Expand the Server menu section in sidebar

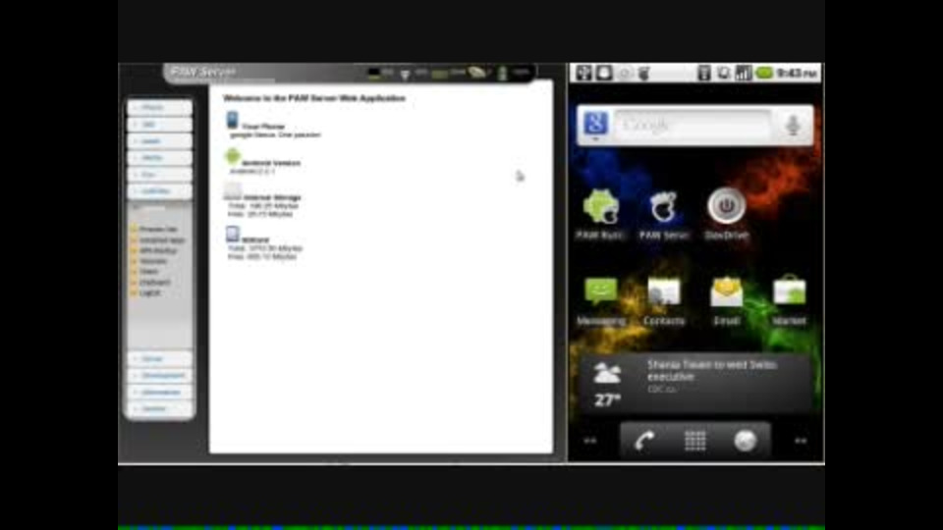tap(160, 359)
